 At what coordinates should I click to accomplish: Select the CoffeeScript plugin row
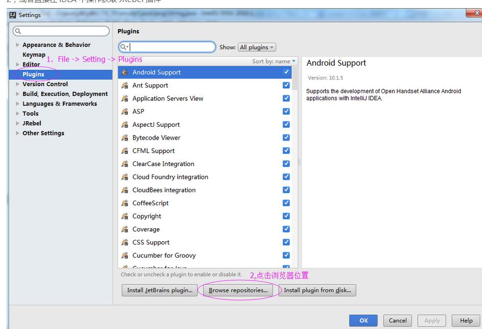(205, 203)
